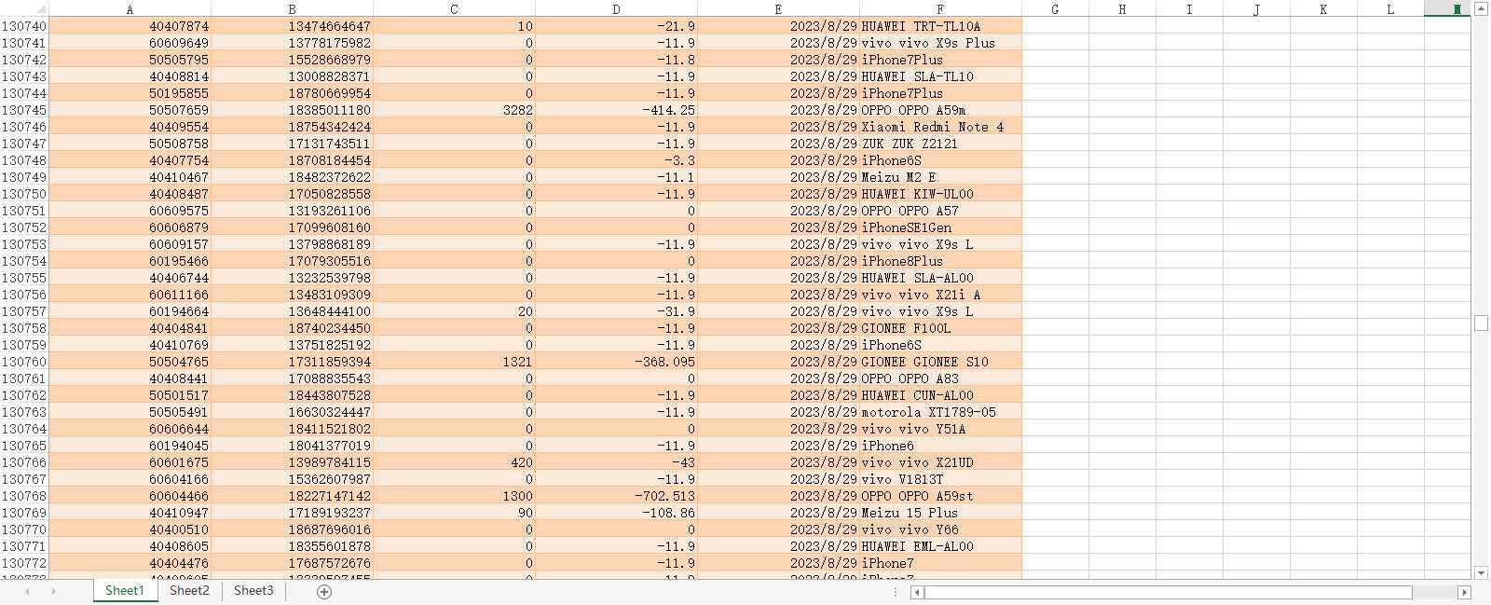The height and width of the screenshot is (605, 1491).
Task: Click cell motorola XT1789-05
Action: 940,412
